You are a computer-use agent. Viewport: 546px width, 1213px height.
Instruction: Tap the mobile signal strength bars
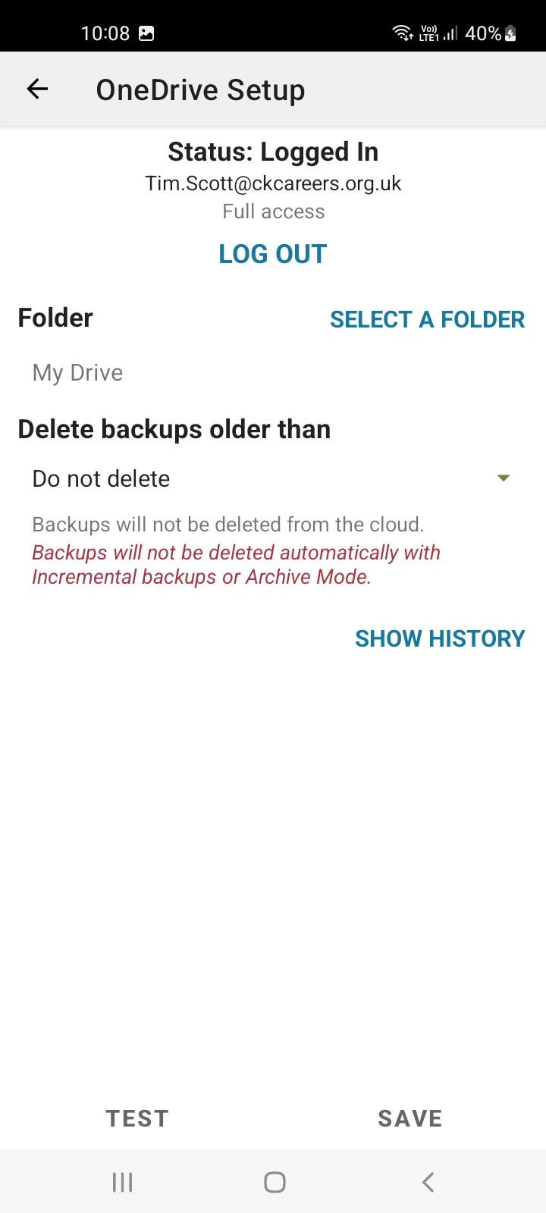click(450, 33)
